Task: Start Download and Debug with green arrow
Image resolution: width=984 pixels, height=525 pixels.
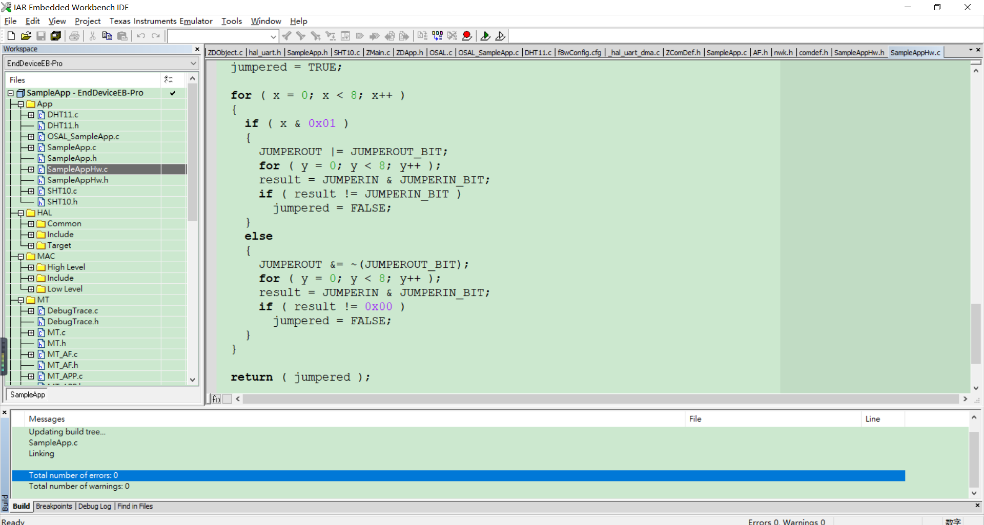Action: pyautogui.click(x=485, y=36)
